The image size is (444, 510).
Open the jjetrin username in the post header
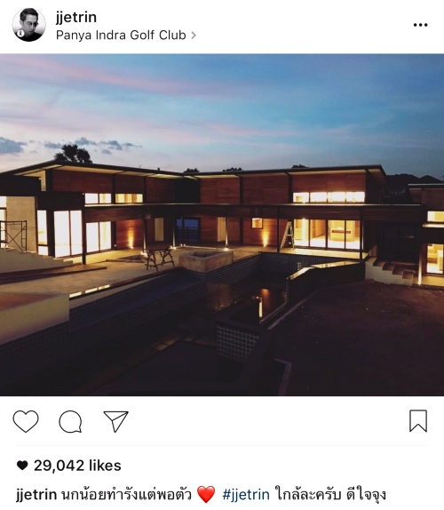pos(76,17)
